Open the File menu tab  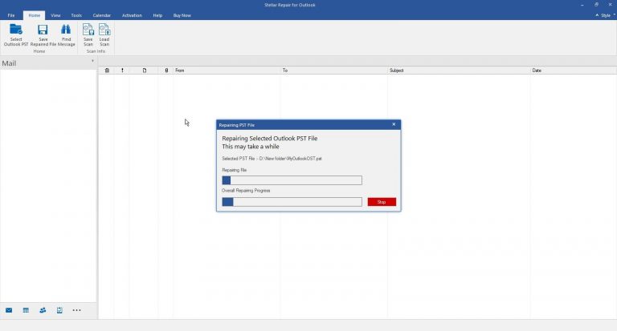[x=11, y=15]
